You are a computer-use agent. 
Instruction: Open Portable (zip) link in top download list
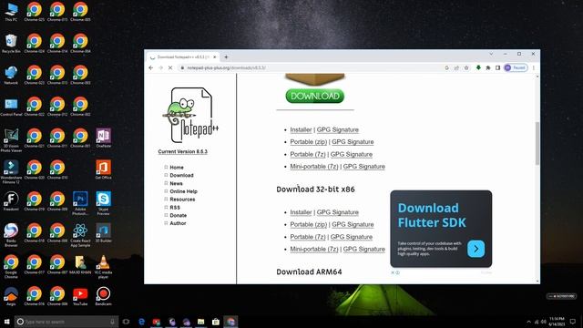pyautogui.click(x=308, y=142)
